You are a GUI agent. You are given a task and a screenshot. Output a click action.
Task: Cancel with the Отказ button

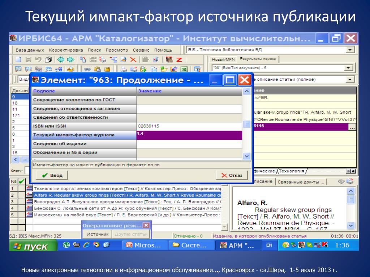pyautogui.click(x=232, y=175)
